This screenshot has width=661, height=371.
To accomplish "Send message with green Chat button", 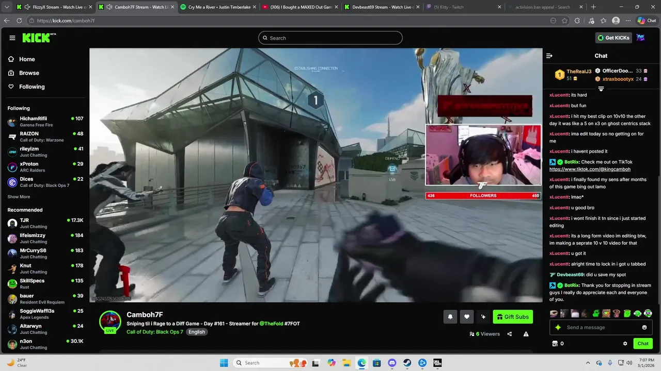I will (643, 344).
